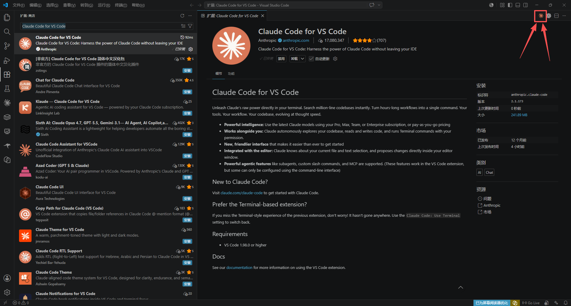Viewport: 571px width, 306px height.
Task: Open the Terminal menu
Action: [121, 5]
